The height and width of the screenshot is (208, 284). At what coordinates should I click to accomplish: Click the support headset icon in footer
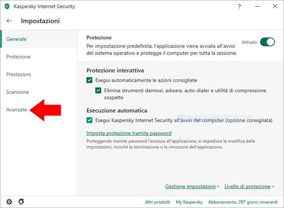21,202
